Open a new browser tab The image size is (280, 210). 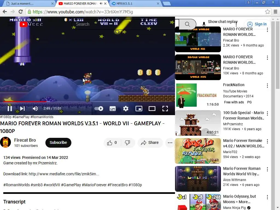(167, 4)
